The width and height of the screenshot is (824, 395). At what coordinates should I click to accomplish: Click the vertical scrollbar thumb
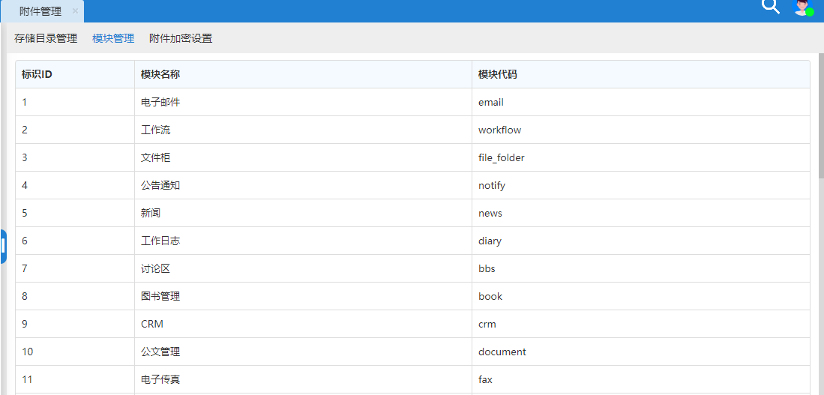[x=821, y=115]
